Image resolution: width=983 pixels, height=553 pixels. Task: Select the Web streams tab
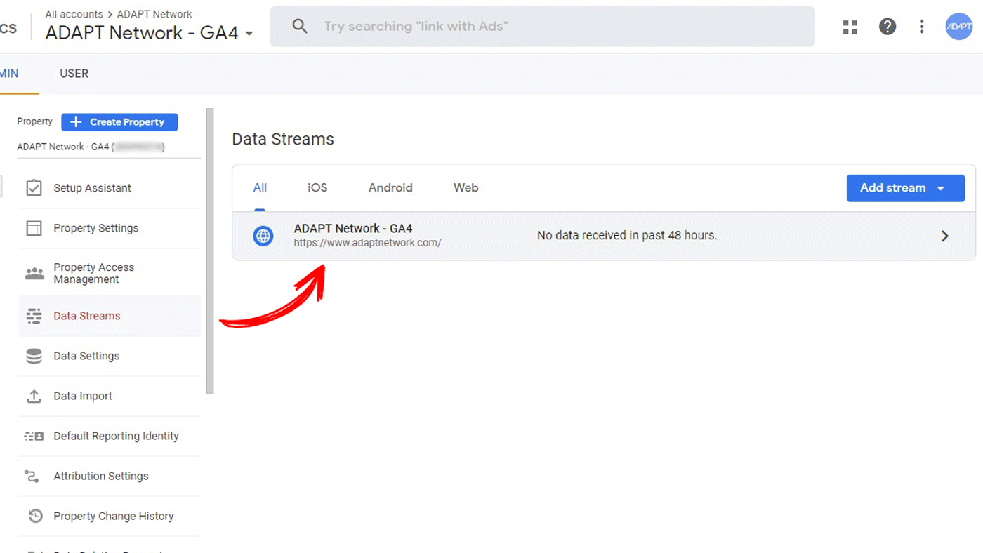(x=466, y=188)
